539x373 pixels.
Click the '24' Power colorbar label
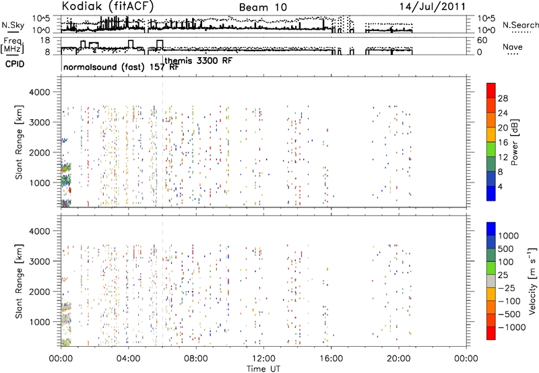pyautogui.click(x=503, y=113)
